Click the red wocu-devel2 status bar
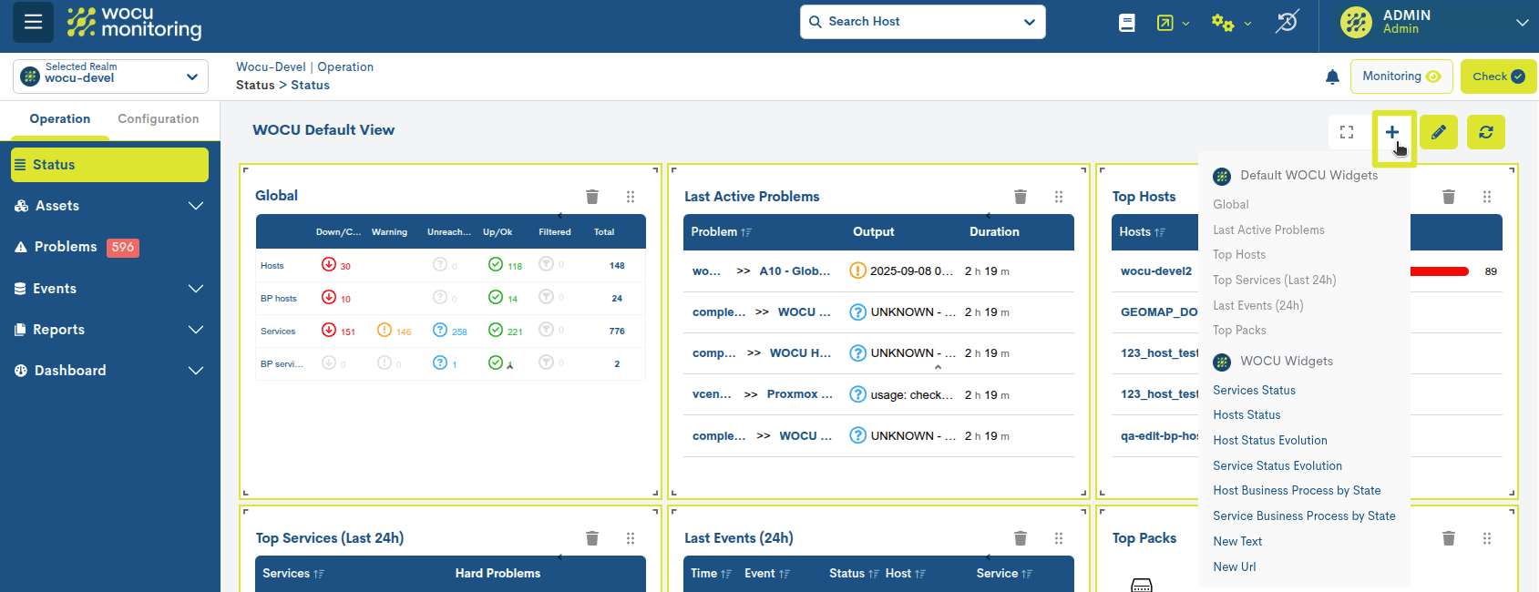 coord(1440,271)
